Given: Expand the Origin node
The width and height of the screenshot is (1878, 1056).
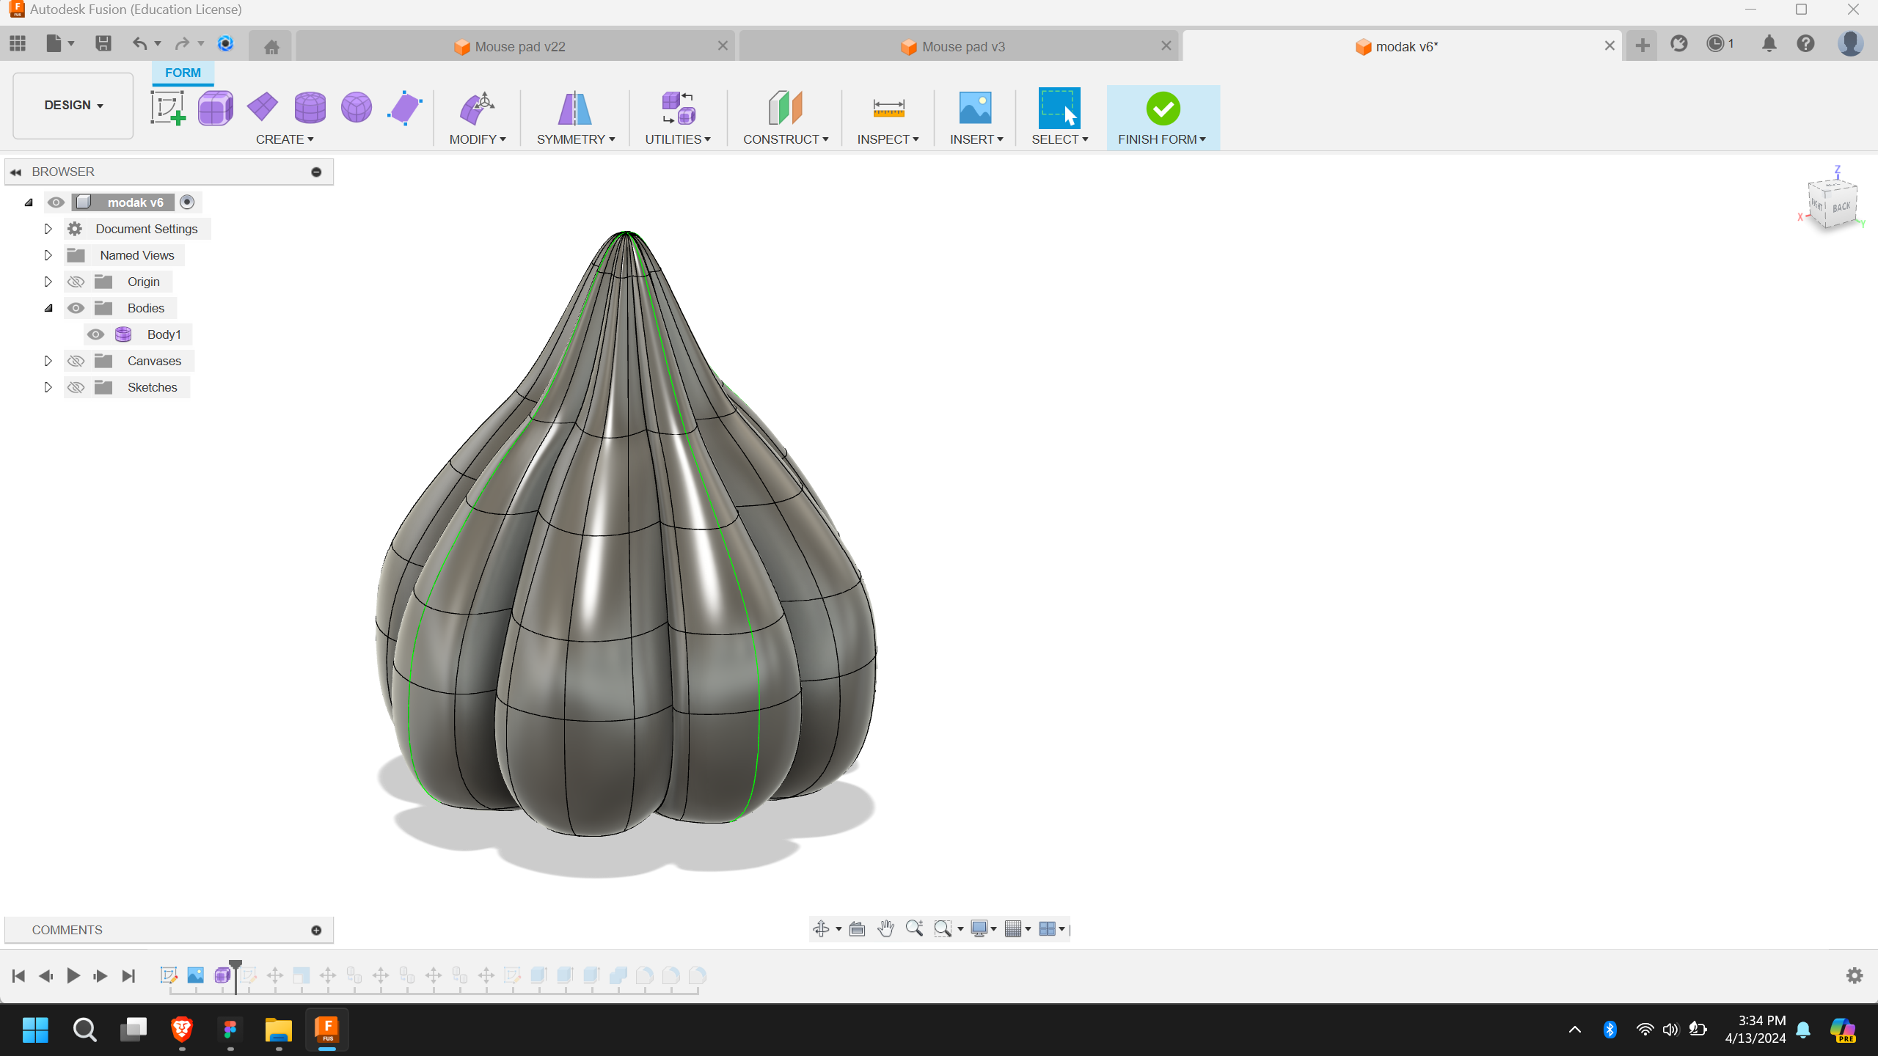Looking at the screenshot, I should (x=48, y=282).
